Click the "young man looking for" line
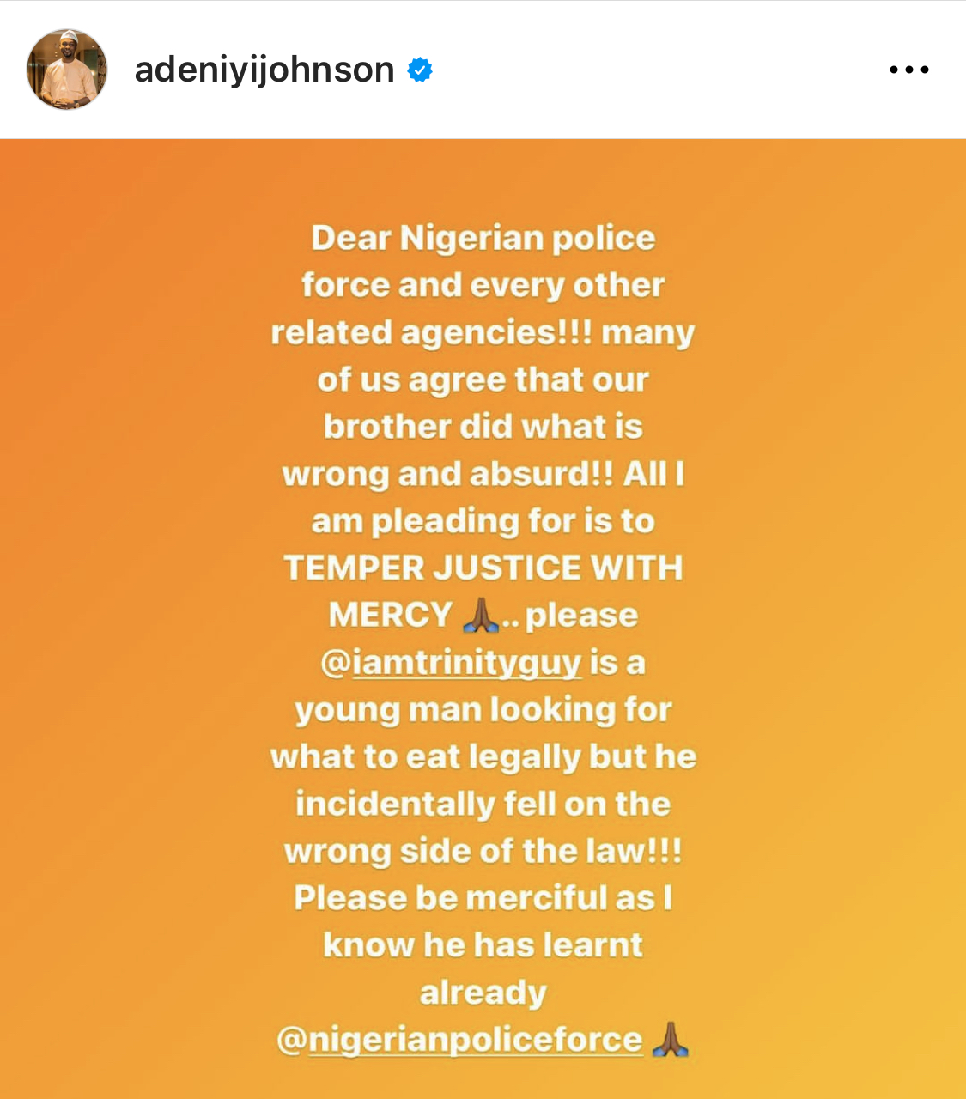Image resolution: width=966 pixels, height=1099 pixels. (483, 710)
